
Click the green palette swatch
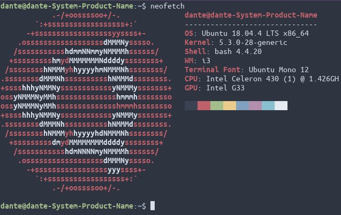pyautogui.click(x=217, y=105)
